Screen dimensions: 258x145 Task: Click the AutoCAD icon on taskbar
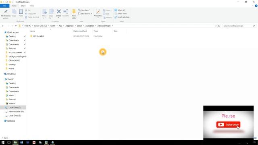click(34, 142)
